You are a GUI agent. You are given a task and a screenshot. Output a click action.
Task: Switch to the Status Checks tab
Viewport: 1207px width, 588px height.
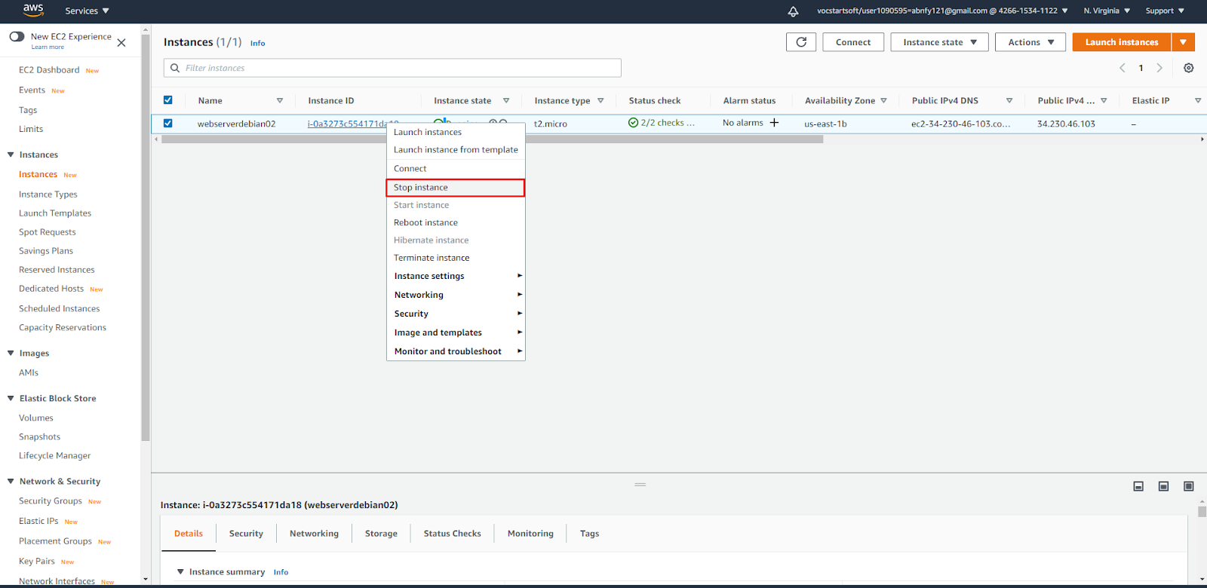pyautogui.click(x=452, y=534)
